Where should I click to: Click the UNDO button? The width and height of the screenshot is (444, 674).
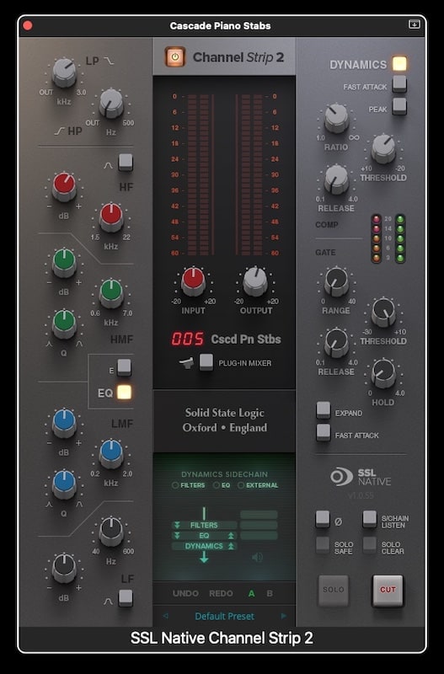(185, 593)
